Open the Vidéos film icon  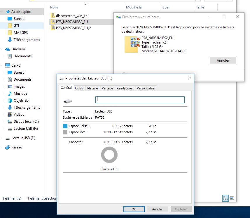coord(10,115)
